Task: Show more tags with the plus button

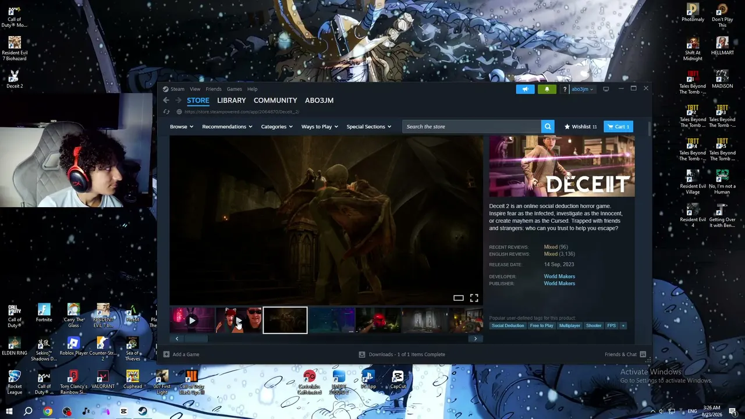Action: click(x=623, y=325)
